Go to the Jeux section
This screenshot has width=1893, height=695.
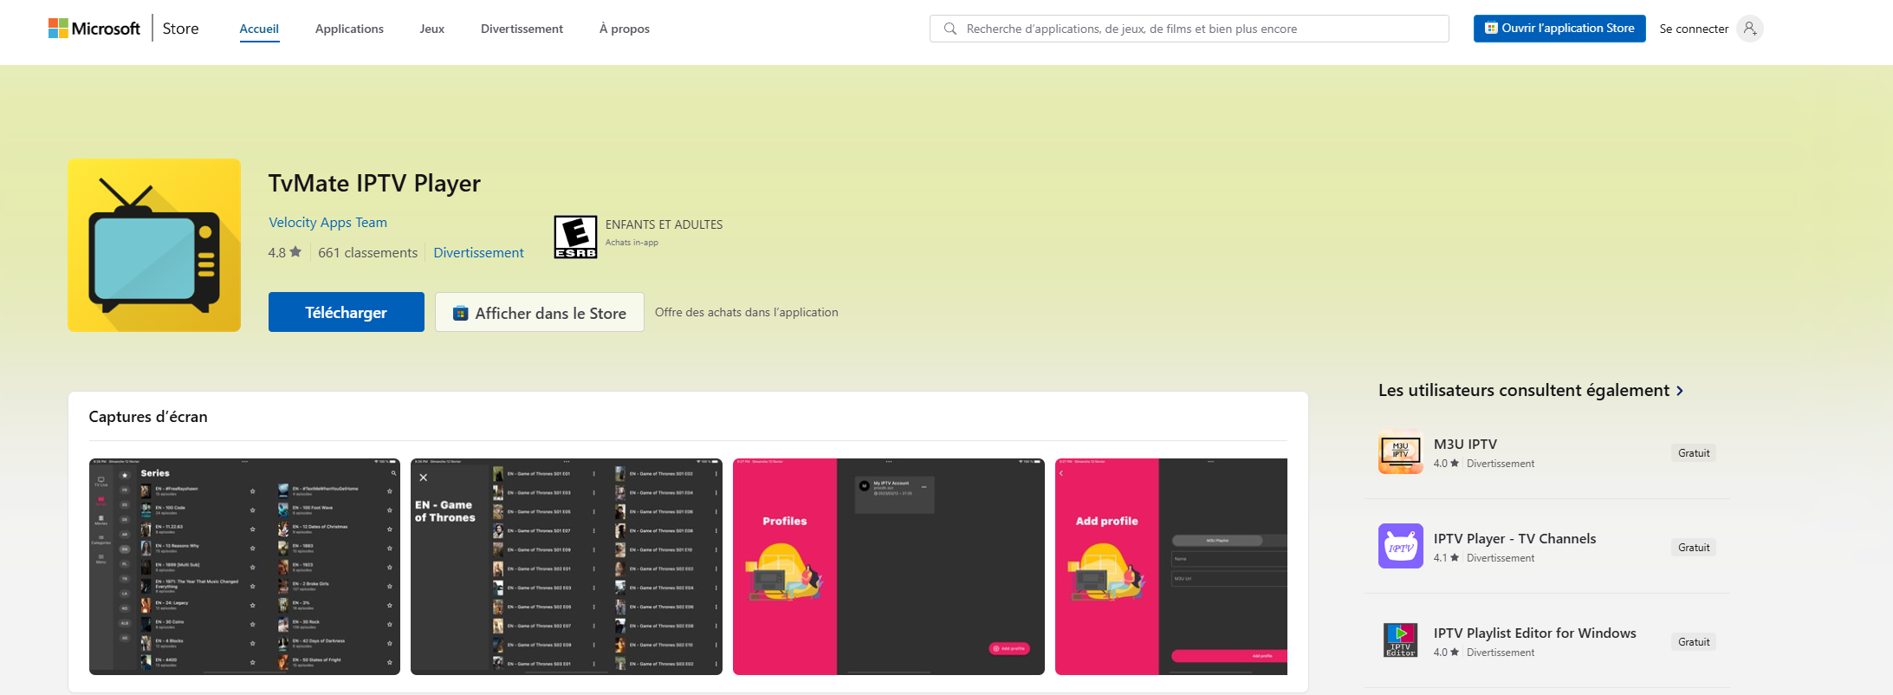(431, 29)
